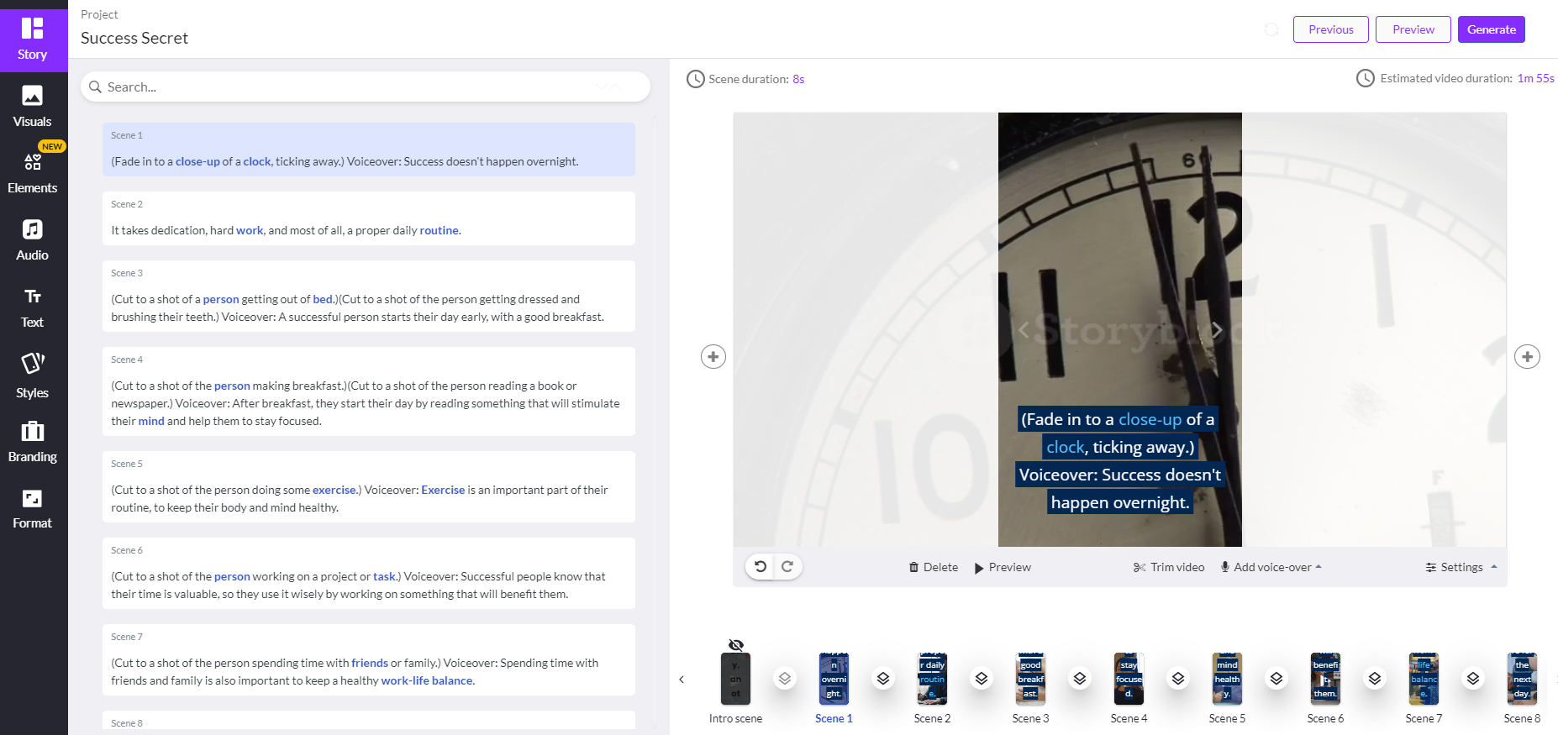Expand the Settings dropdown
Viewport: 1558px width, 735px height.
pyautogui.click(x=1461, y=567)
